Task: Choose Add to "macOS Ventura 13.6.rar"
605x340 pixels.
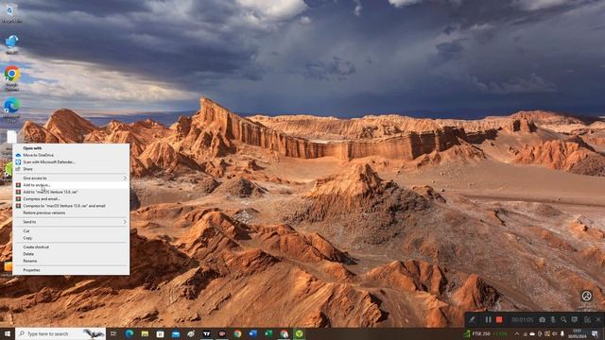Action: pos(71,192)
